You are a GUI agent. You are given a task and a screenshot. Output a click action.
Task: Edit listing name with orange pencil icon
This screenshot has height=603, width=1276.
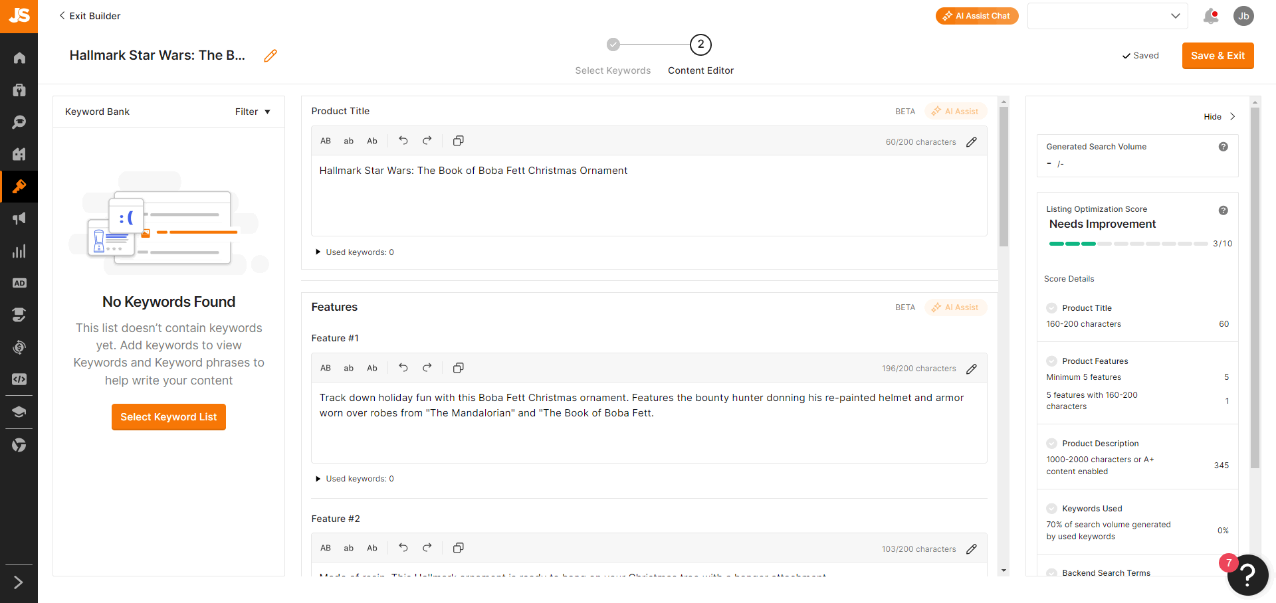(x=270, y=56)
